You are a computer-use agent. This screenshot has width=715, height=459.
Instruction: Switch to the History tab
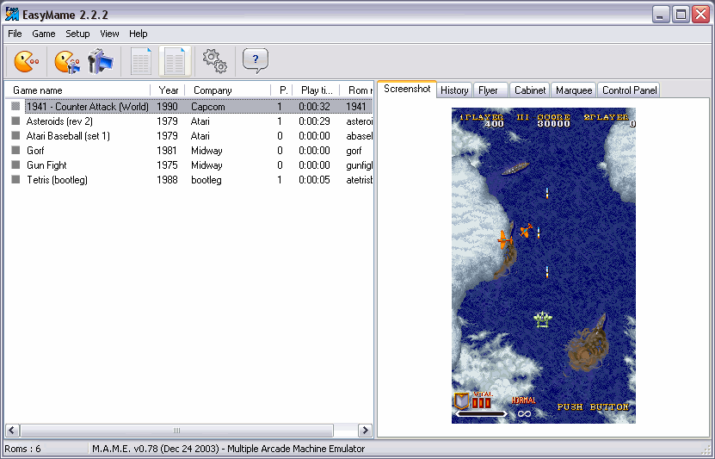point(454,90)
